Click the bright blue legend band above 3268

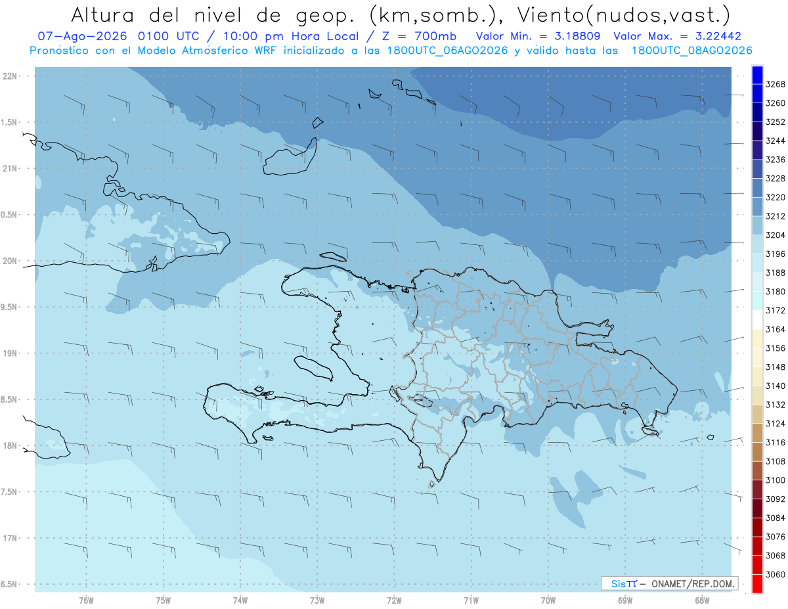[756, 75]
